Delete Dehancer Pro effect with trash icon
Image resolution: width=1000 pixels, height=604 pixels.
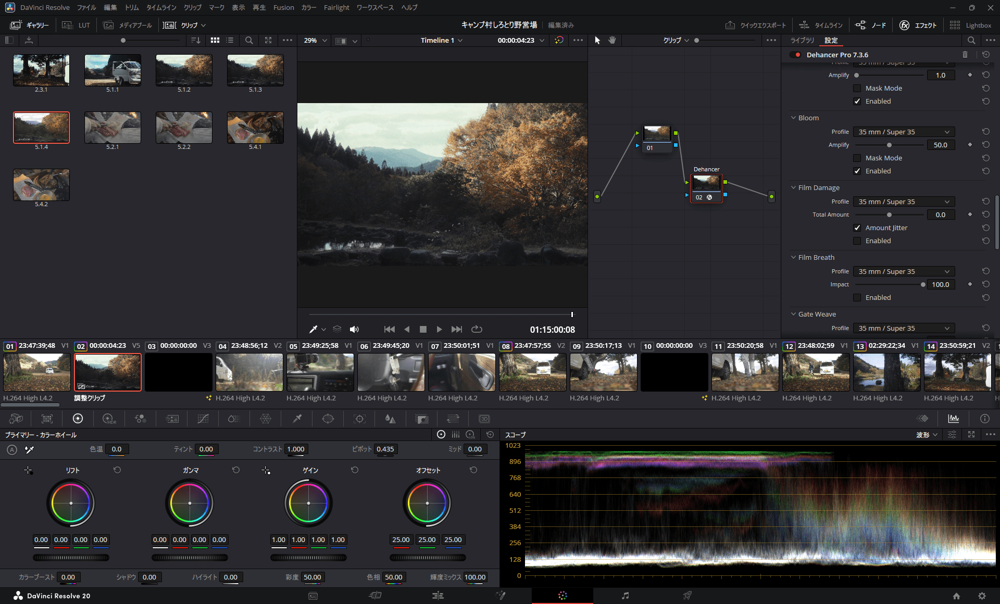965,55
